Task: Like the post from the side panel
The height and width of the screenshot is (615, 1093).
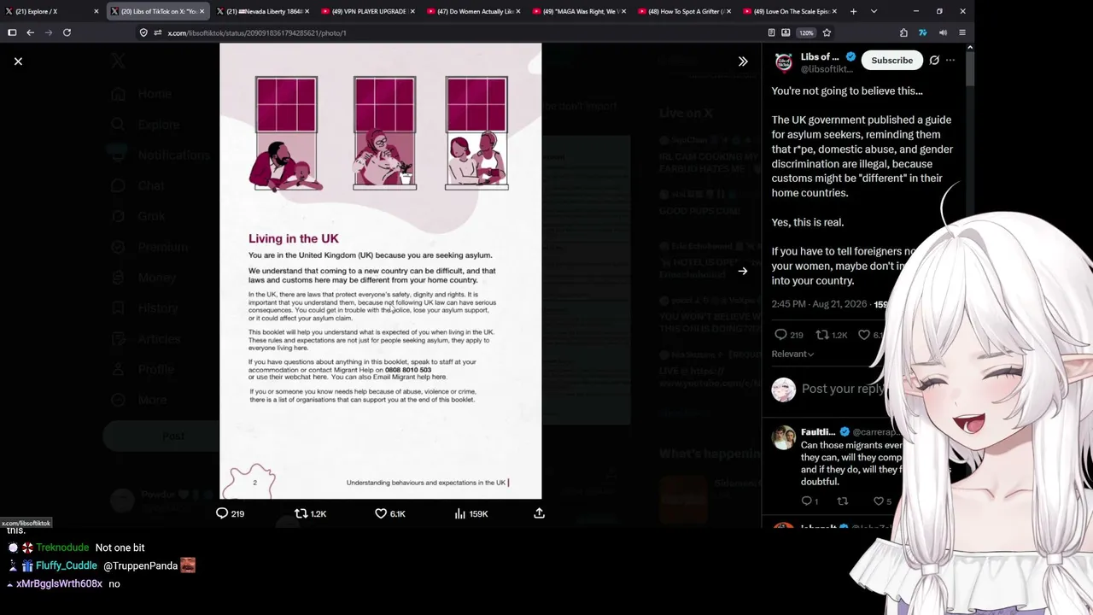Action: (x=864, y=335)
